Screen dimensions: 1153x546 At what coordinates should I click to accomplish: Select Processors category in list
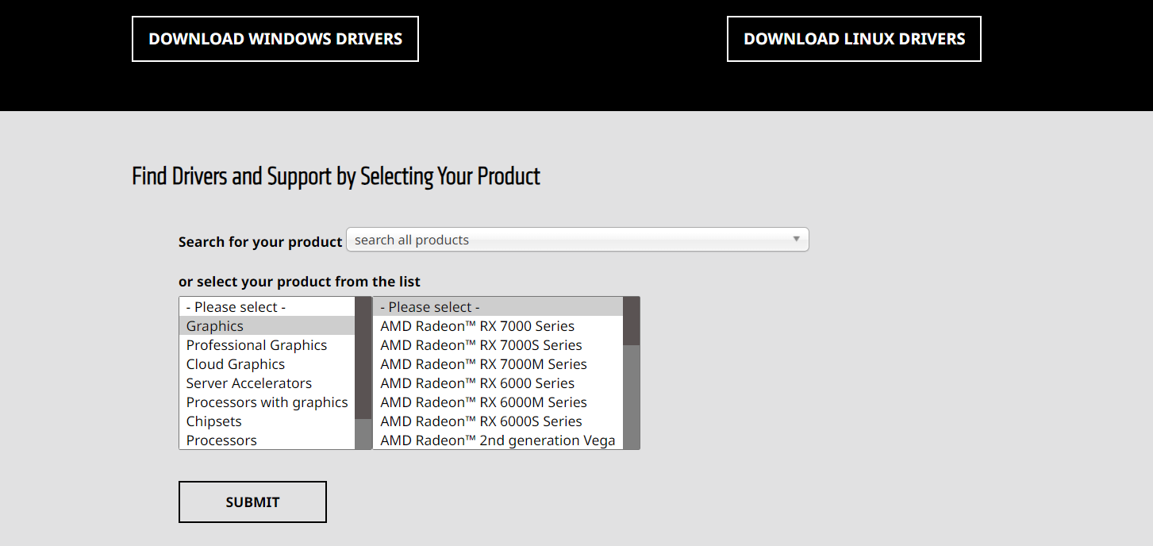pyautogui.click(x=267, y=440)
